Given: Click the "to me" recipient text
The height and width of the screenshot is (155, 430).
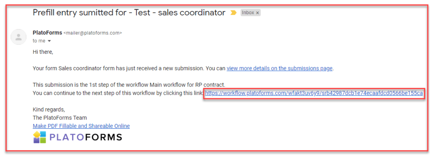Looking at the screenshot, I should coord(39,41).
